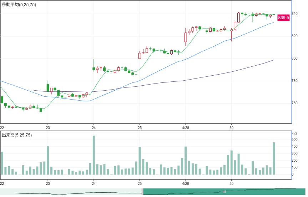Click the 780 price axis label
The height and width of the screenshot is (197, 308).
(295, 81)
